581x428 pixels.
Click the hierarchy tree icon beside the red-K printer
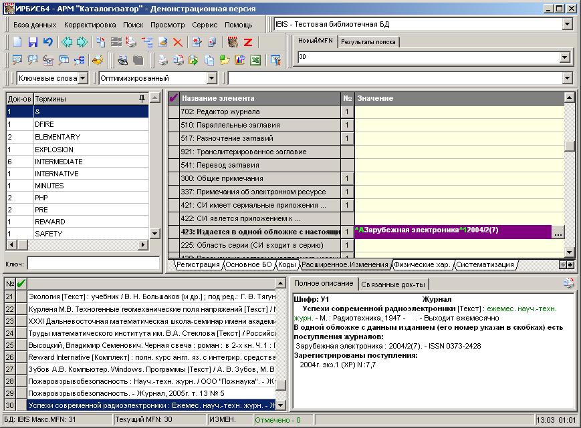click(147, 42)
